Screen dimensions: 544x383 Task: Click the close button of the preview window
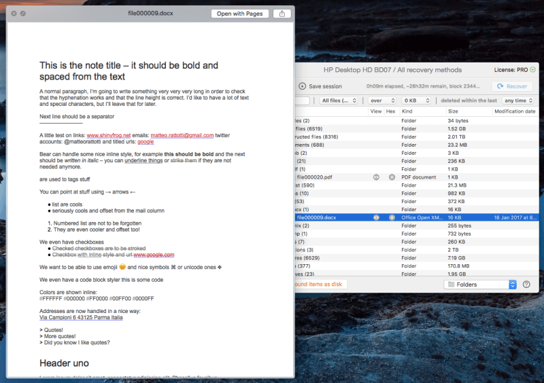tap(14, 14)
